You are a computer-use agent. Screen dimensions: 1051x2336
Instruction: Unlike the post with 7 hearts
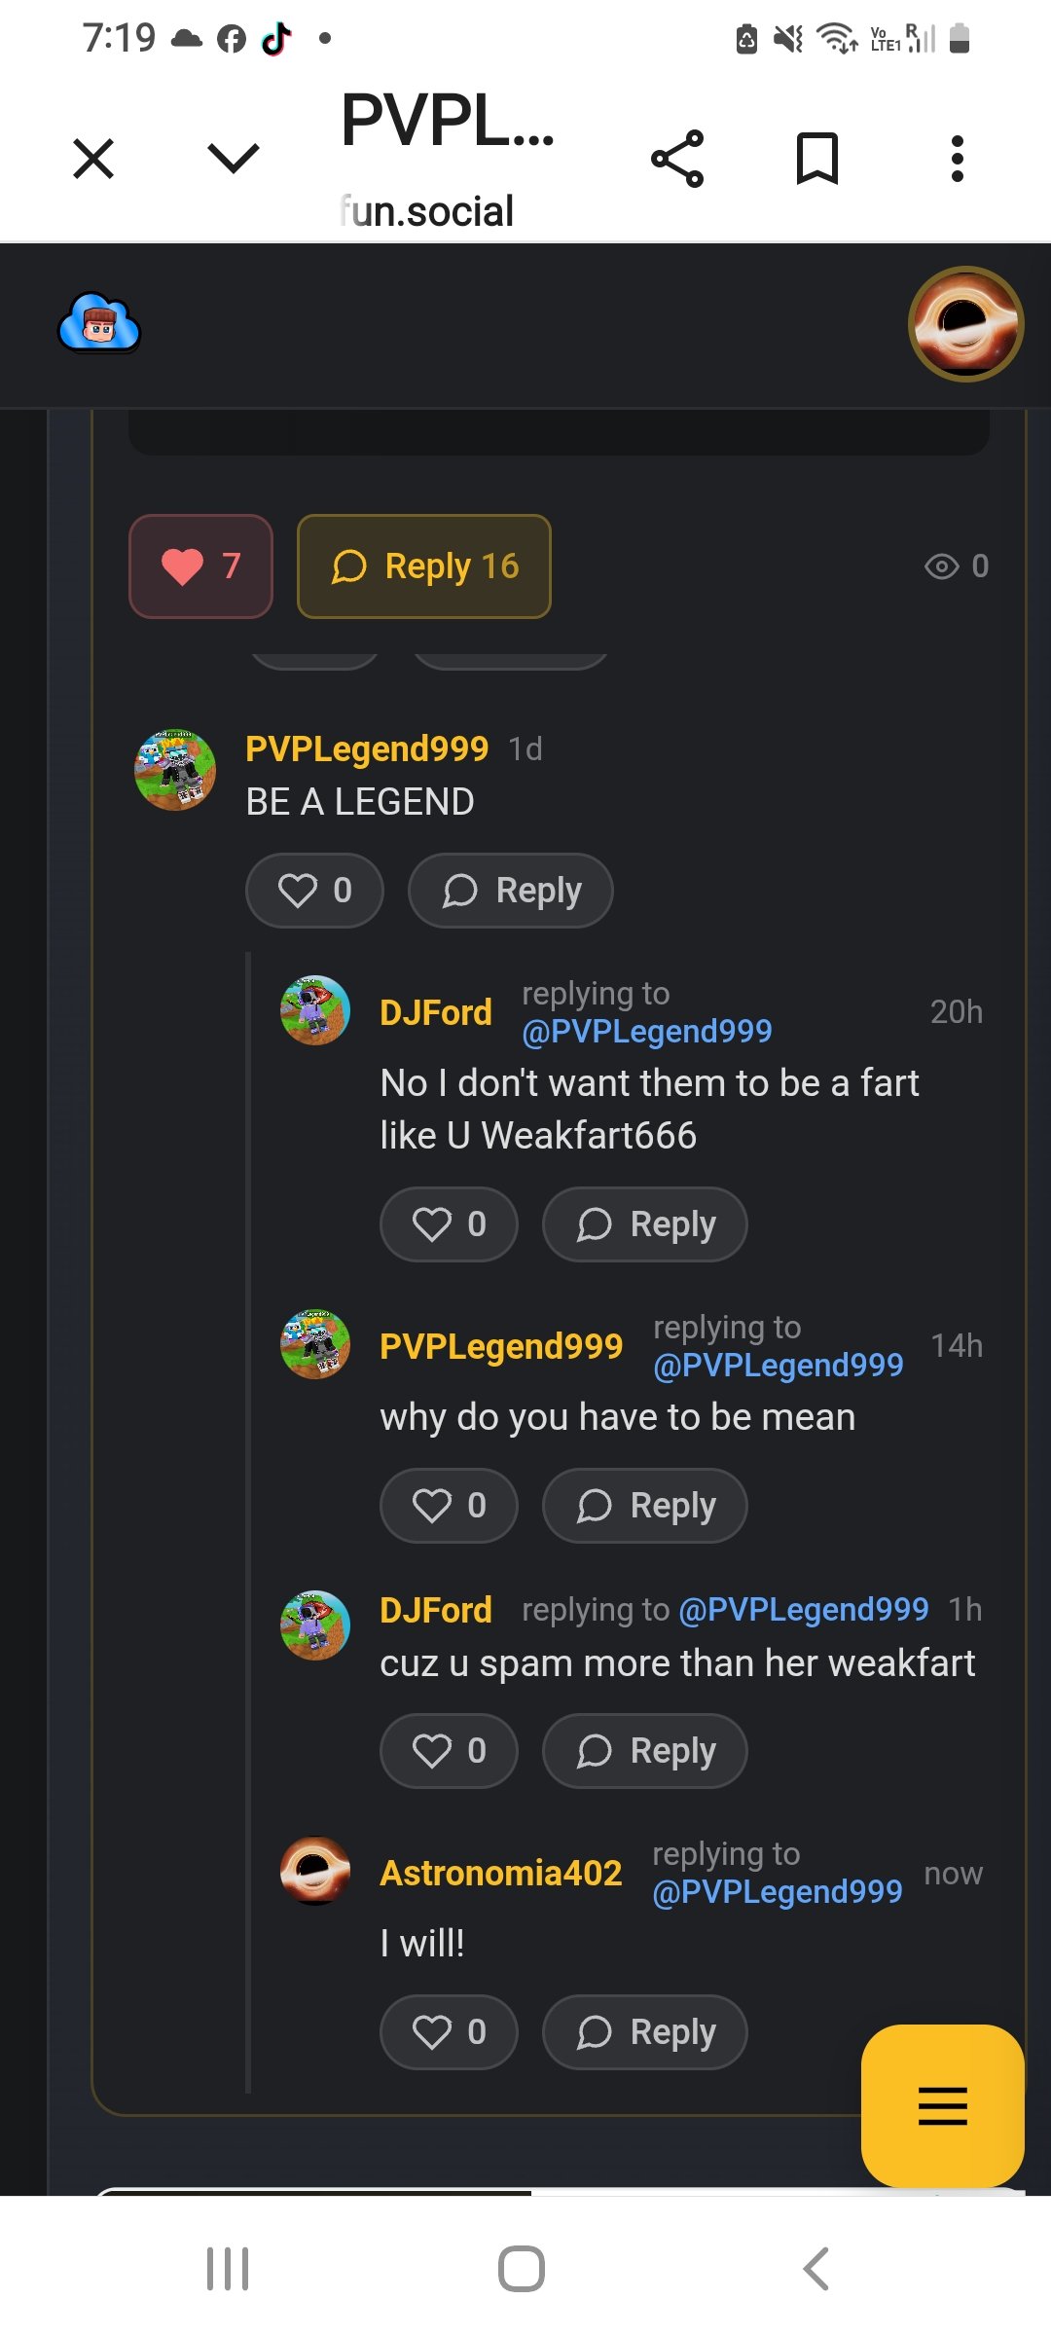[x=200, y=566]
